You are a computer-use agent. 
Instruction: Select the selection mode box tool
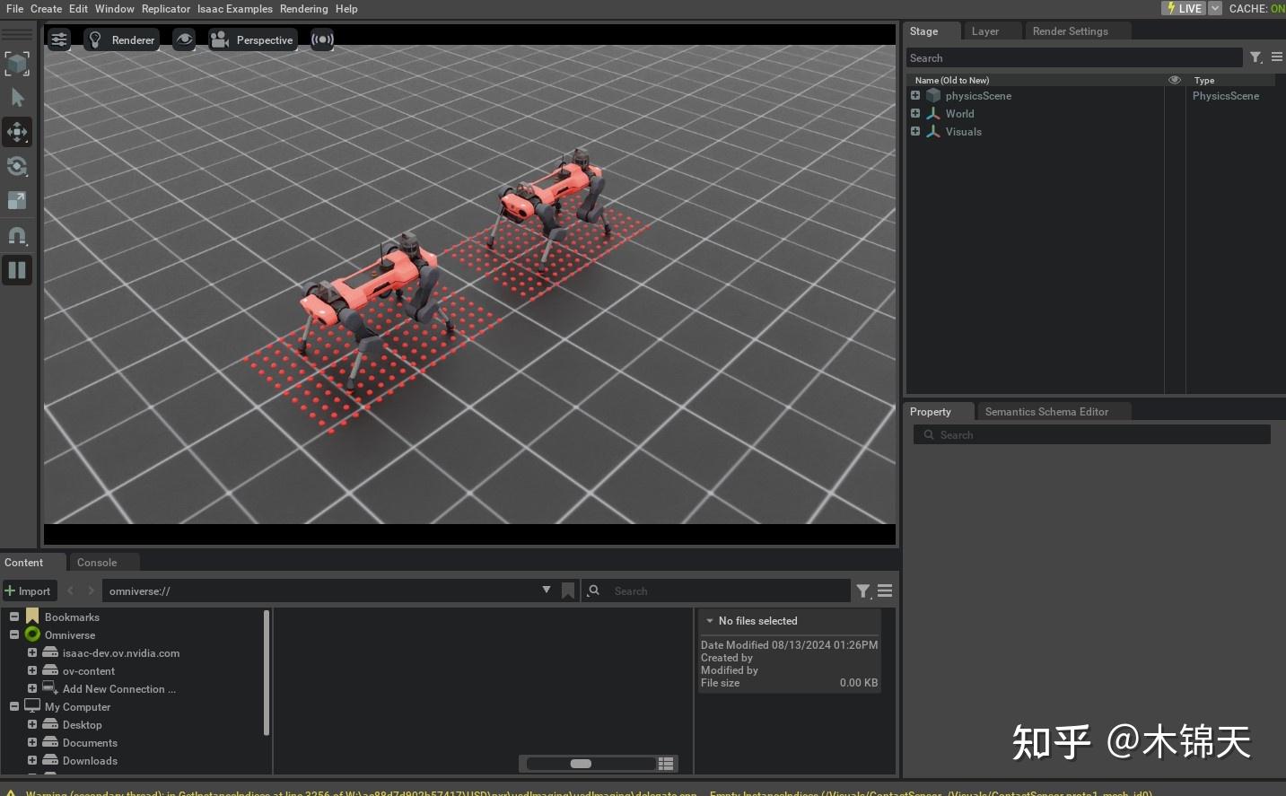point(17,64)
